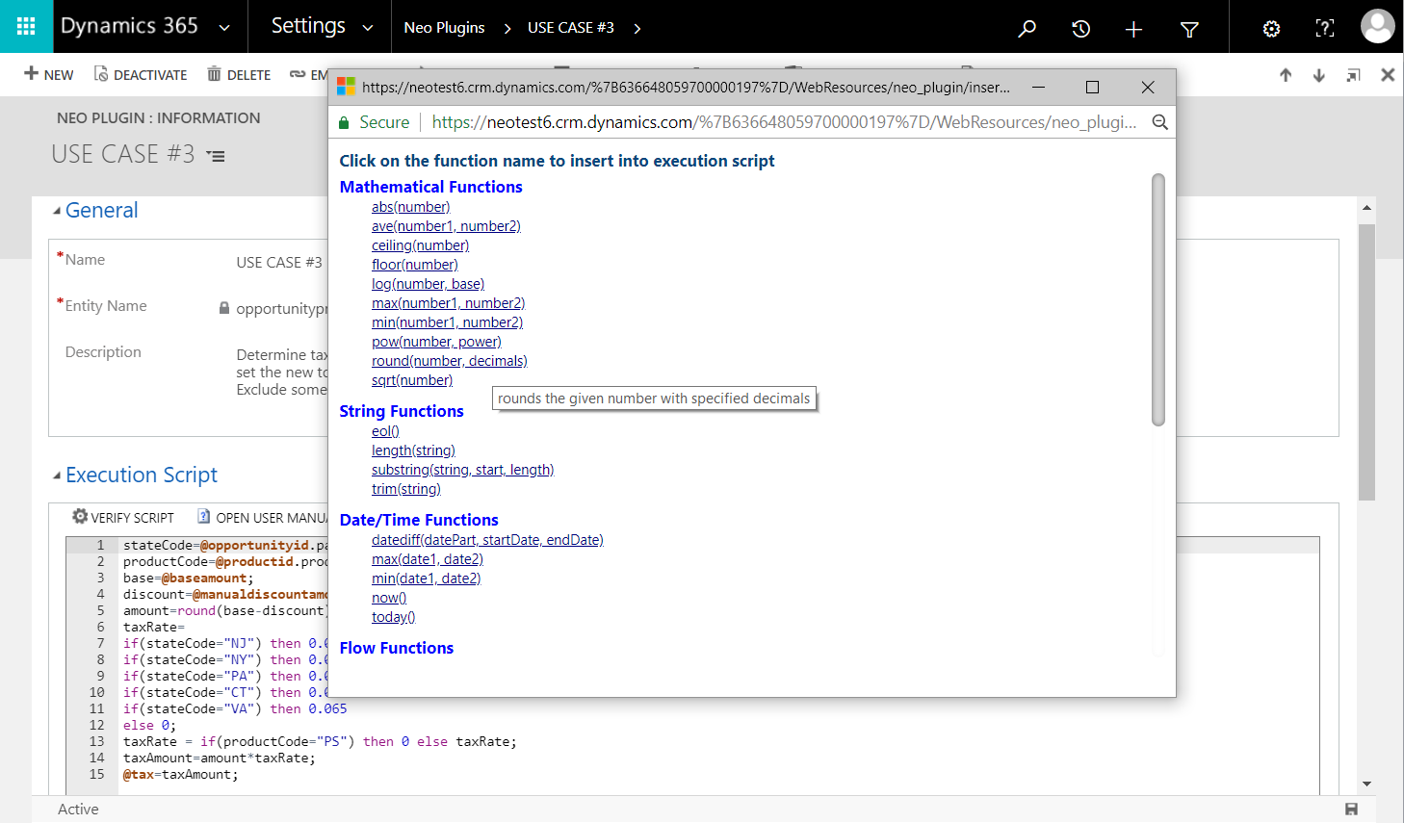The width and height of the screenshot is (1404, 823).
Task: Insert today() function
Action: pyautogui.click(x=394, y=617)
